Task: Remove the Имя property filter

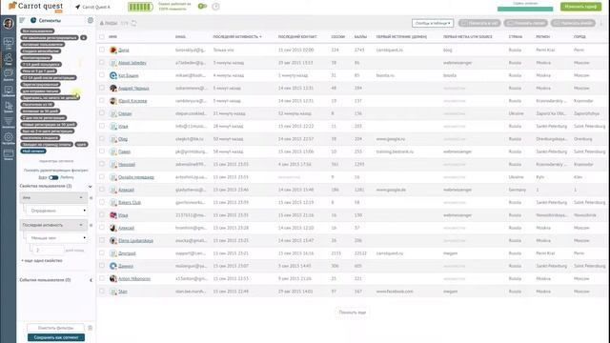Action: coord(91,198)
